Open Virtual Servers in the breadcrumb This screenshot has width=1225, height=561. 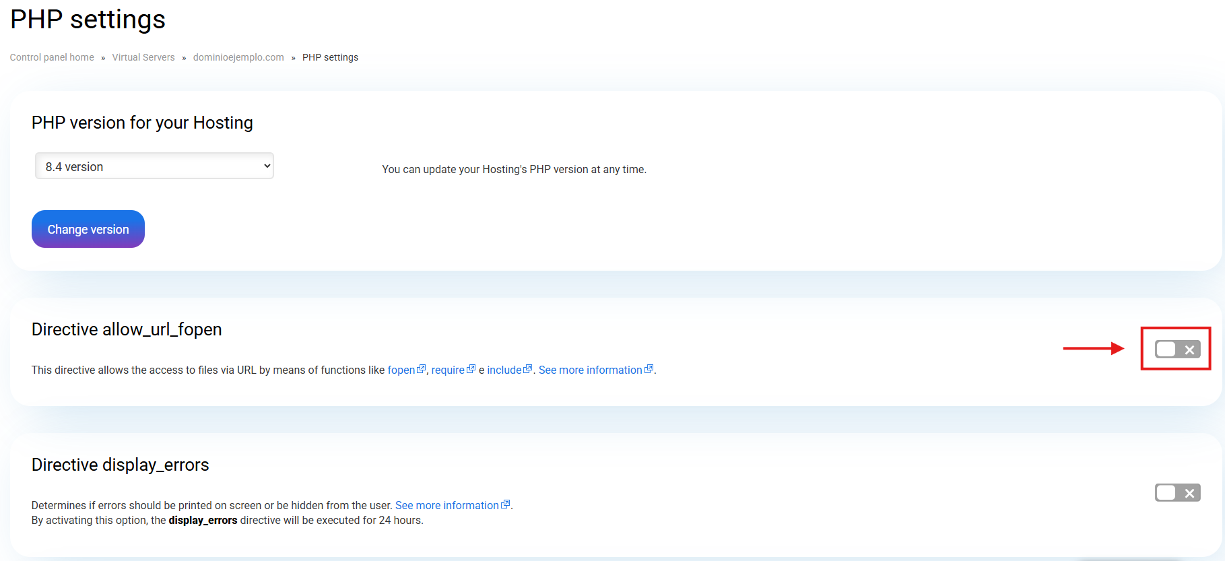143,57
